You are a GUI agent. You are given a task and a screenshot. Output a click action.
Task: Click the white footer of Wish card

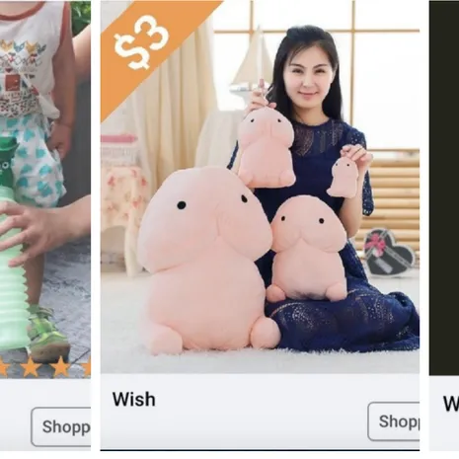click(260, 412)
